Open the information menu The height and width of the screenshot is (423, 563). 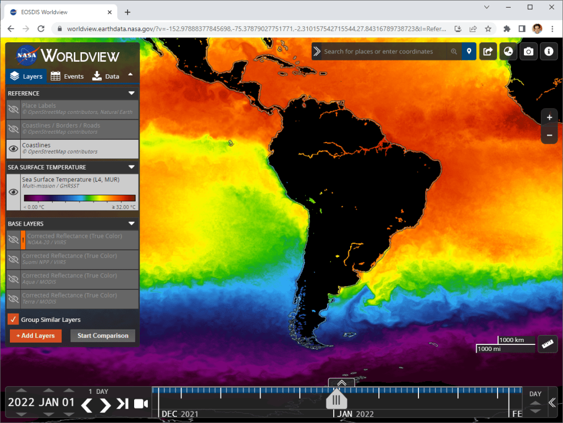549,51
